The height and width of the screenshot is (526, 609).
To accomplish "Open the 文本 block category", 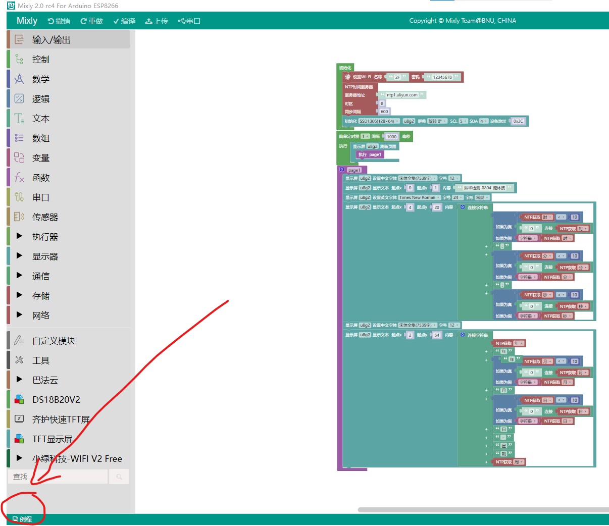I will pyautogui.click(x=69, y=118).
